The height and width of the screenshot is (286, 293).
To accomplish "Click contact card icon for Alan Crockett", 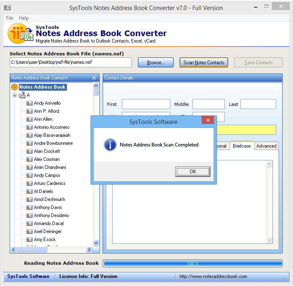I will [29, 151].
